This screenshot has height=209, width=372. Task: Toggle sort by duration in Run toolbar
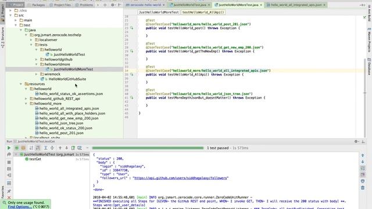(38, 148)
